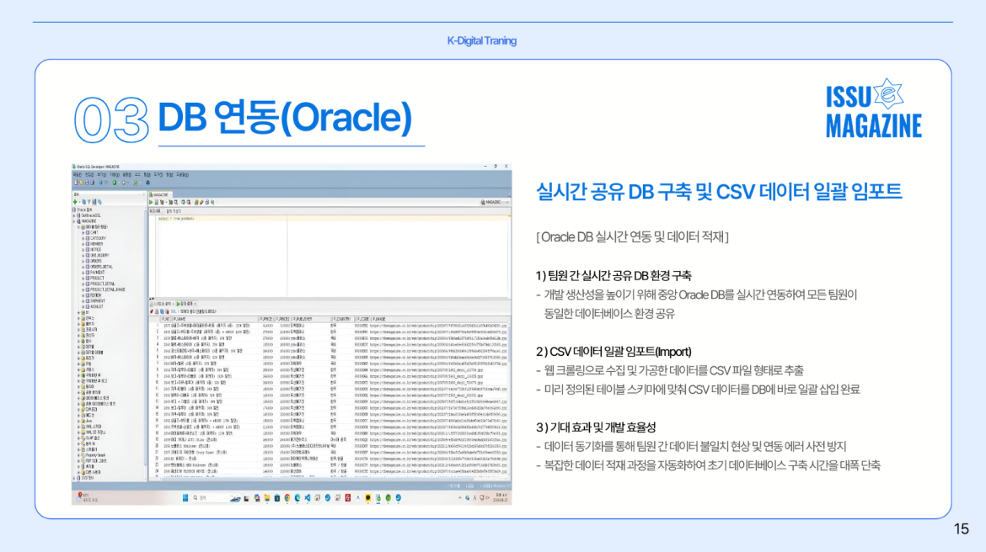The image size is (986, 552).
Task: Expand the CART table node
Action: (83, 232)
